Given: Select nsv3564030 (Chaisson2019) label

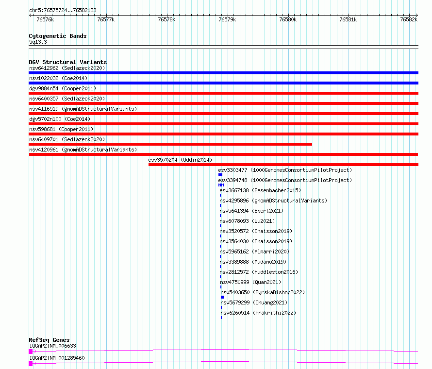Looking at the screenshot, I should [256, 241].
